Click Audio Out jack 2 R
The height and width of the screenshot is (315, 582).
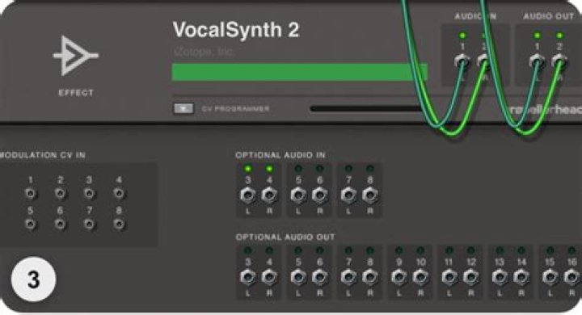[559, 61]
